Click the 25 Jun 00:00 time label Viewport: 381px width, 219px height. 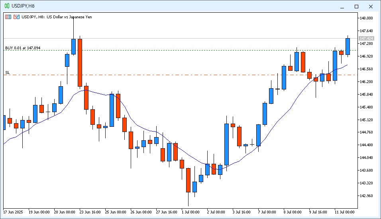pyautogui.click(x=116, y=212)
